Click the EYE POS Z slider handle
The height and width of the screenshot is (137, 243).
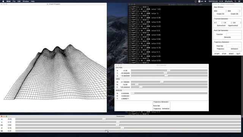click(x=166, y=76)
